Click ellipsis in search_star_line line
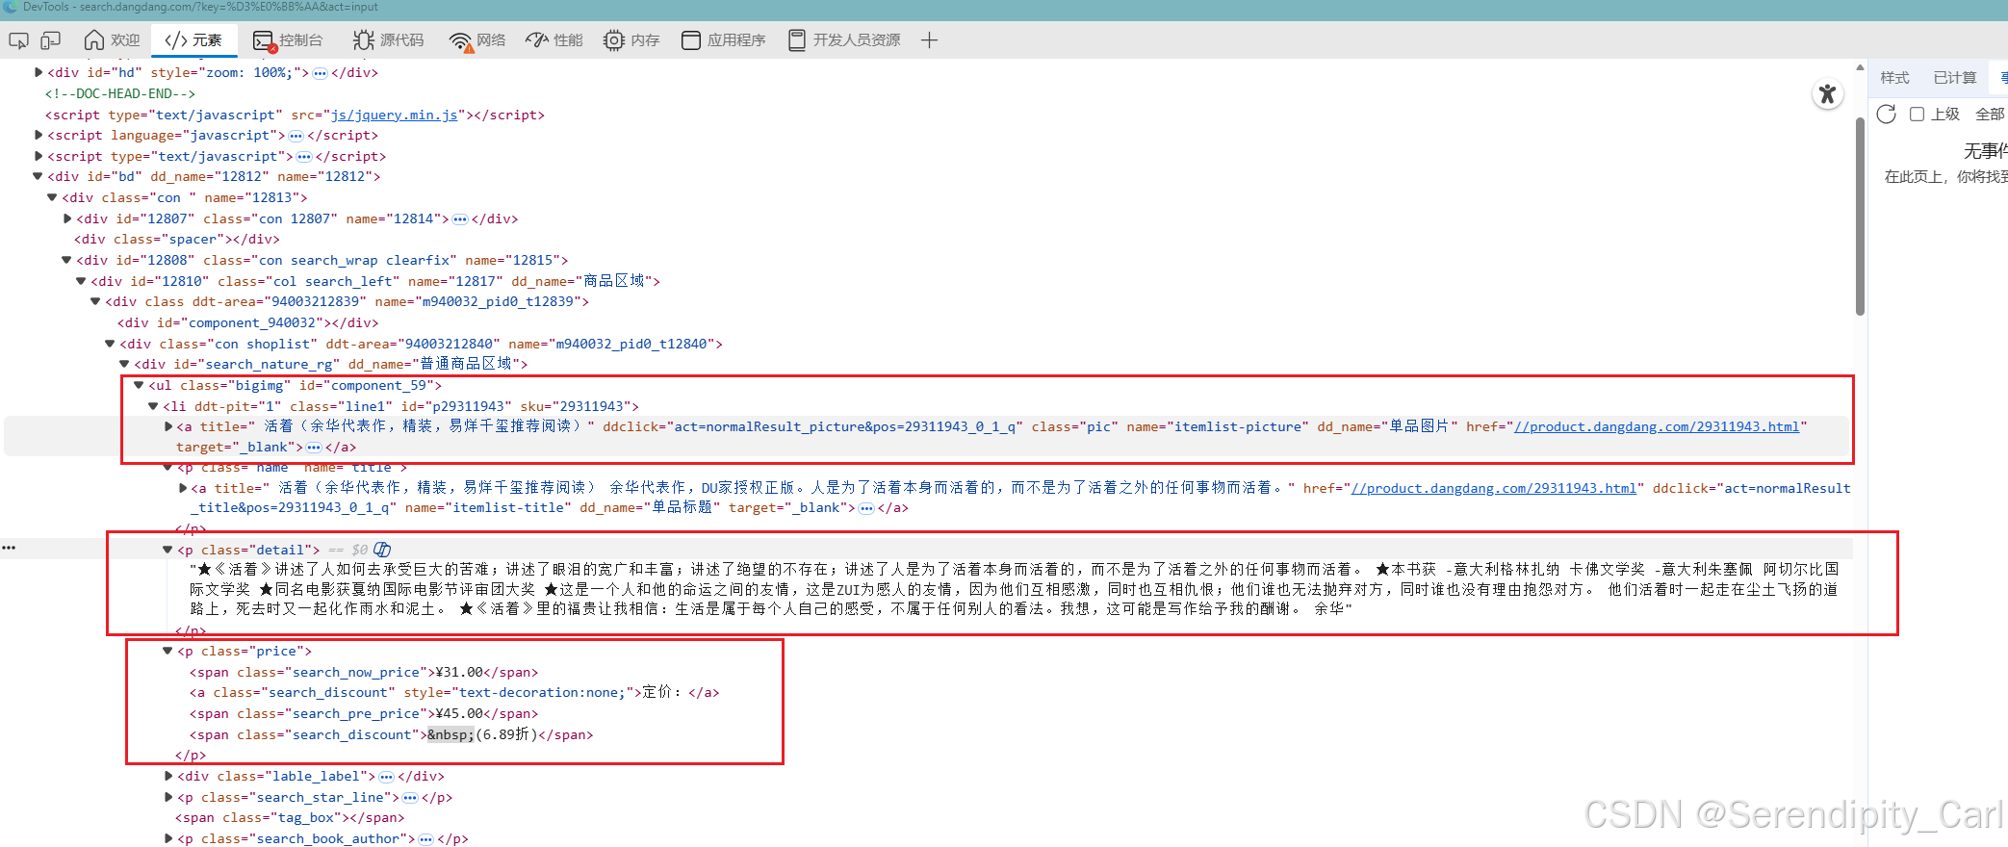Viewport: 2008px width, 847px height. (410, 798)
